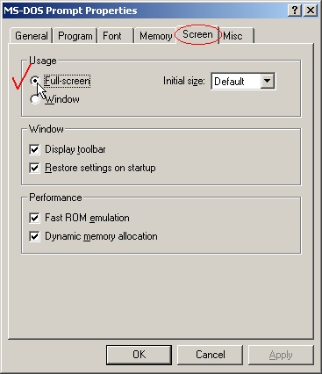
Task: Open the Memory tab
Action: click(155, 36)
